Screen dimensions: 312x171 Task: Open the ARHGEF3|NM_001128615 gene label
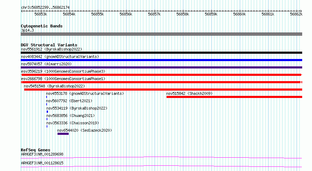pos(42,163)
